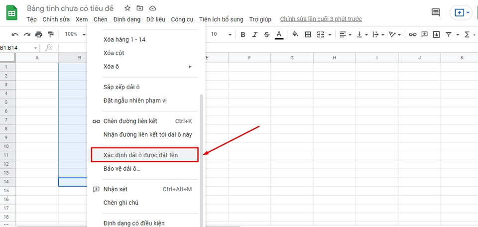Open zoom level 100% dropdown

[x=75, y=34]
